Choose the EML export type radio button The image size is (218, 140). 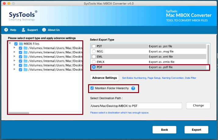[94, 57]
